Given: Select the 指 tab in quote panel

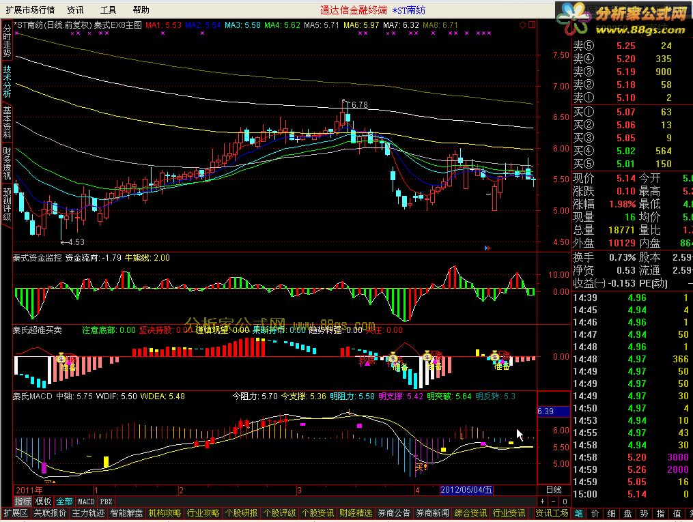Looking at the screenshot, I should [660, 513].
